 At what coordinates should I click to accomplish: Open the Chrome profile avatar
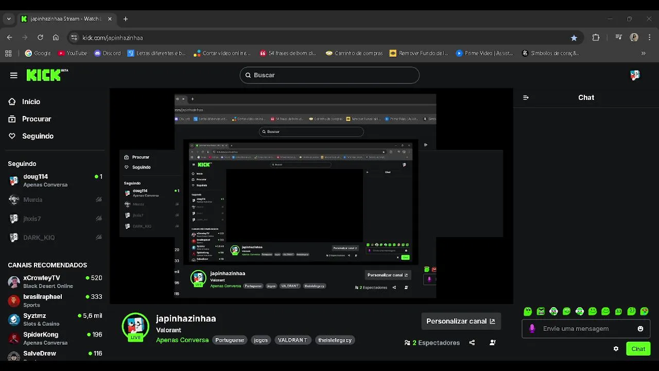tap(634, 38)
